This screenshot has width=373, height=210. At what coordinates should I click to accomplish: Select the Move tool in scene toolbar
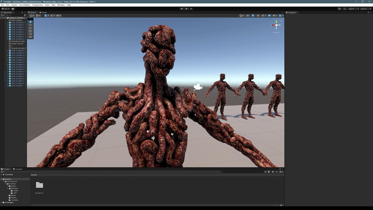coord(30,25)
